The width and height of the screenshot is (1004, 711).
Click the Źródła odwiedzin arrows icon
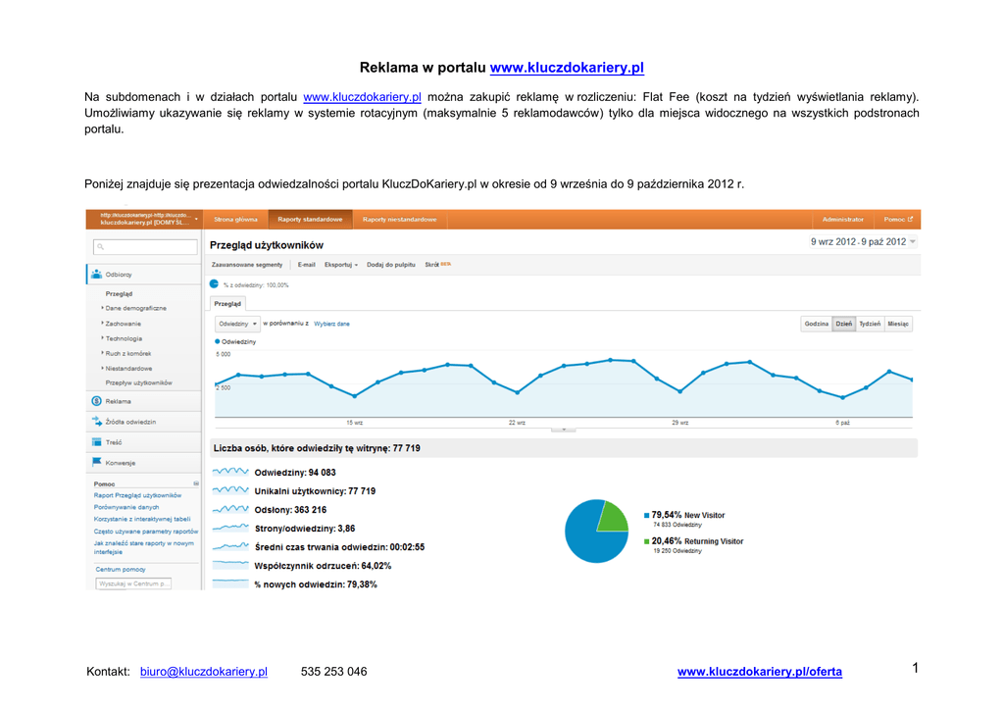tap(96, 422)
